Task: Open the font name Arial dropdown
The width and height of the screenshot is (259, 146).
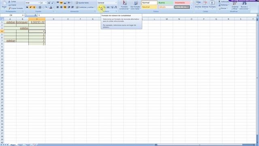Action: pyautogui.click(x=39, y=3)
